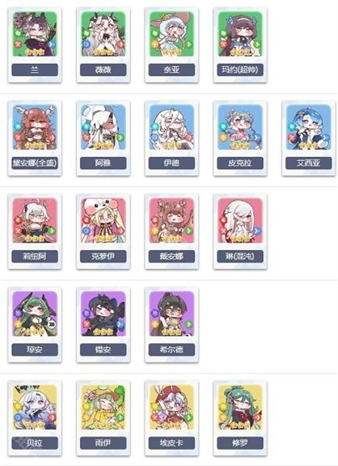
Task: Click the 锡安 name label
Action: point(103,350)
